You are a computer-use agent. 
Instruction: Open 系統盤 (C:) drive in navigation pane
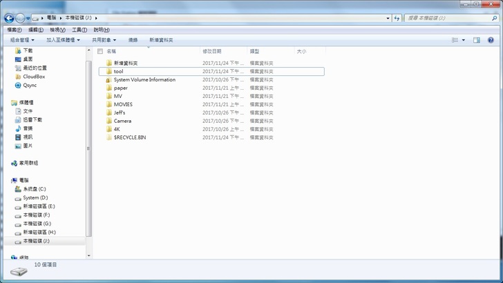[35, 188]
